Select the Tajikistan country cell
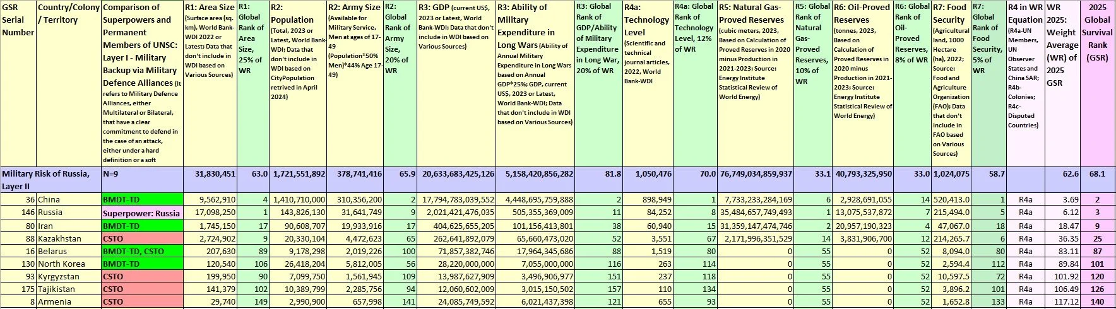This screenshot has height=309, width=1116. 68,289
